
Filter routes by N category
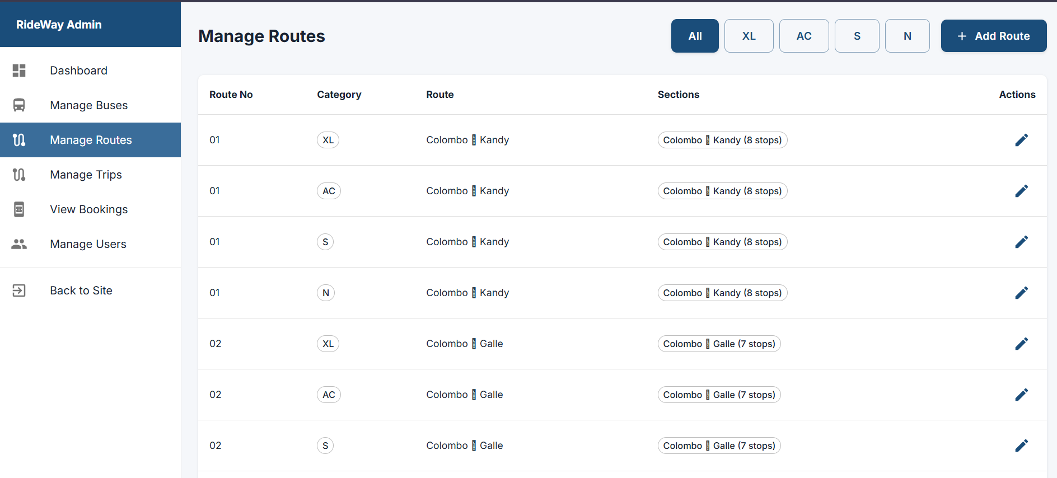pos(908,36)
